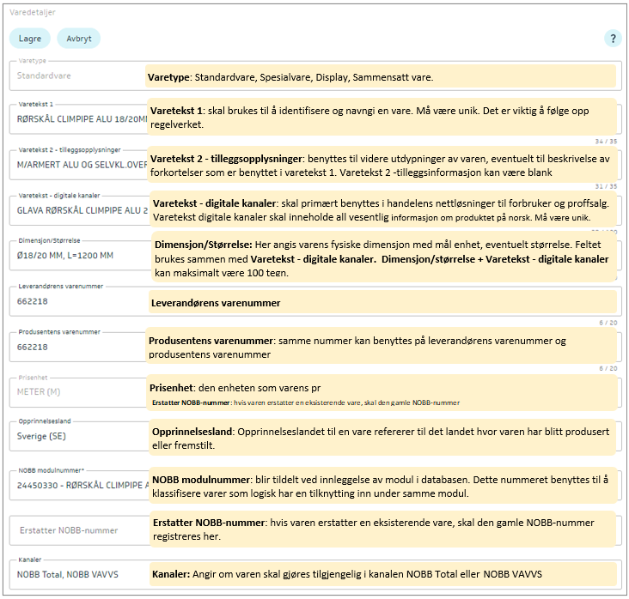Cancel editing with the Avbryt button
This screenshot has width=629, height=599.
tap(79, 39)
